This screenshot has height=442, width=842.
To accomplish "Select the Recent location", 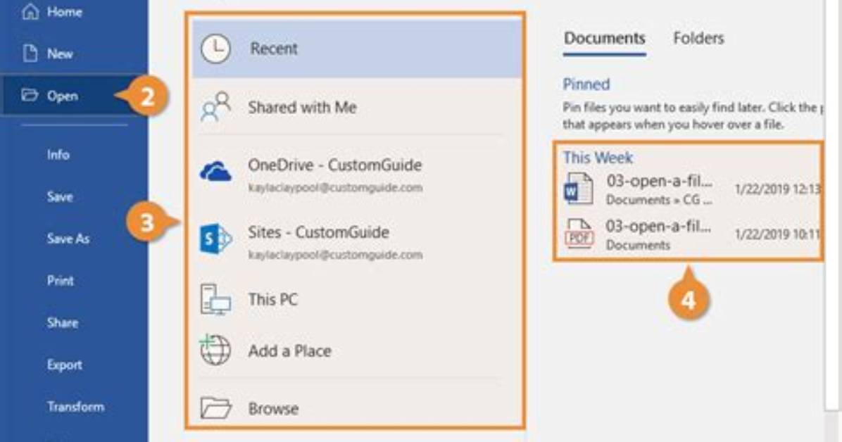I will [356, 49].
